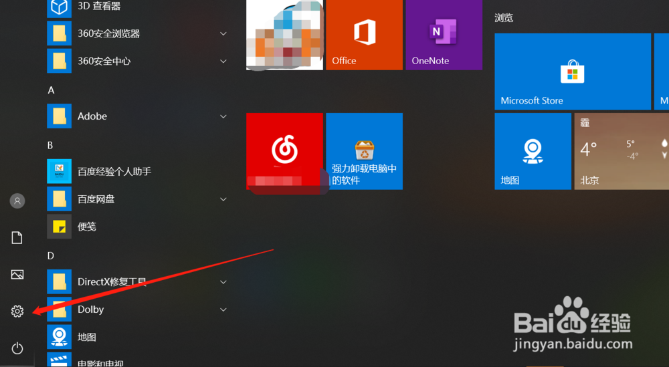Click the 3D 查看器 label
This screenshot has width=669, height=367.
click(x=99, y=6)
